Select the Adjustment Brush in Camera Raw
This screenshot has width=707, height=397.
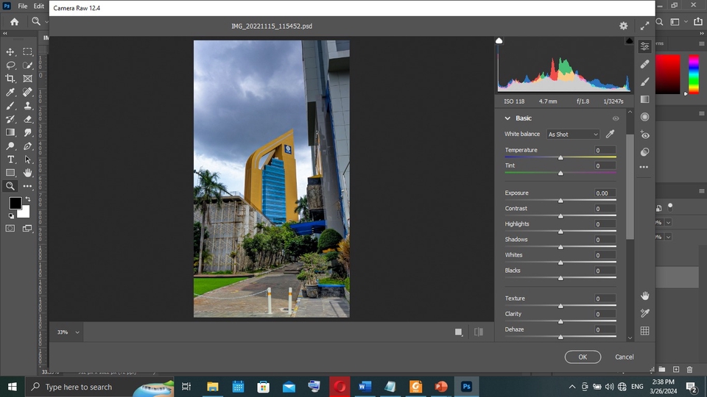645,82
